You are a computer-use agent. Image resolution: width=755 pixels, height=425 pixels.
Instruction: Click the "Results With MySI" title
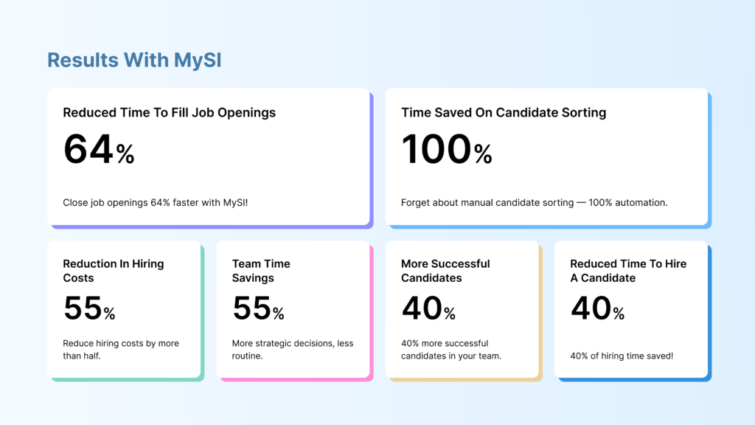click(134, 61)
